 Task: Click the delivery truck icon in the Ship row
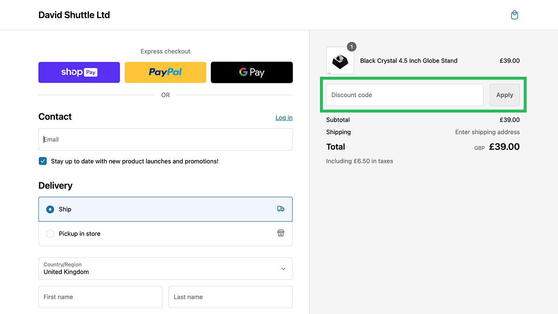click(281, 209)
